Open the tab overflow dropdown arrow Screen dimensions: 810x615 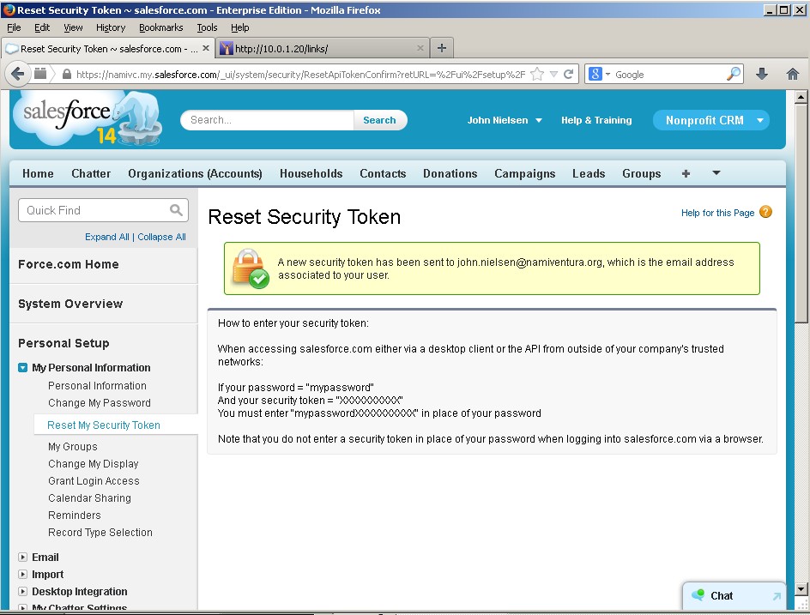click(x=716, y=173)
